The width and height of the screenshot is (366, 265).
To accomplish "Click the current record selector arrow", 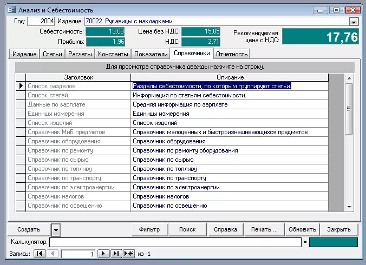I will (21, 86).
